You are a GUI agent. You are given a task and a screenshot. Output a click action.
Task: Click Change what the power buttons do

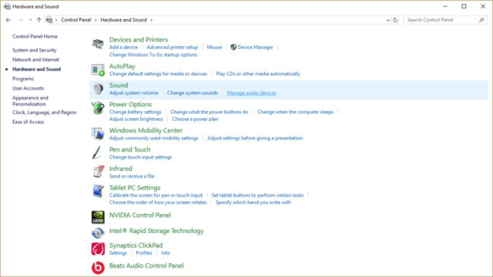209,112
